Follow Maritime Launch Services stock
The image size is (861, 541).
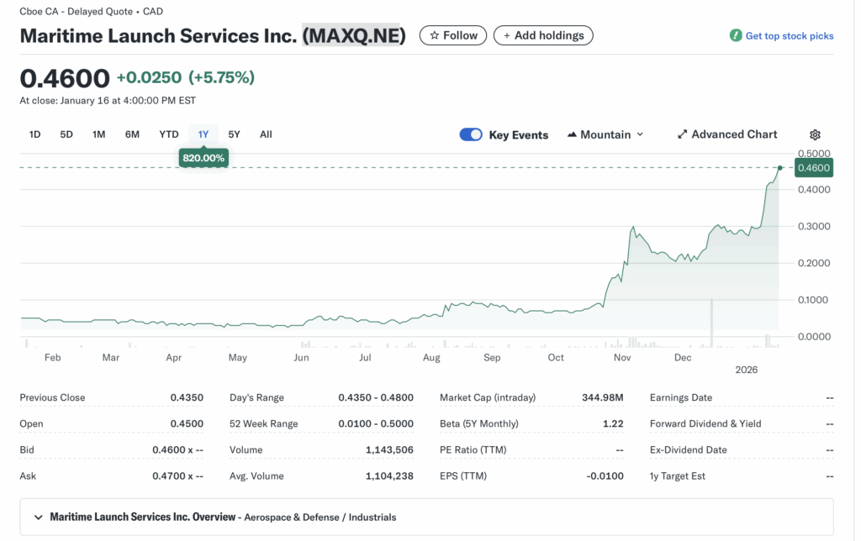click(x=453, y=35)
